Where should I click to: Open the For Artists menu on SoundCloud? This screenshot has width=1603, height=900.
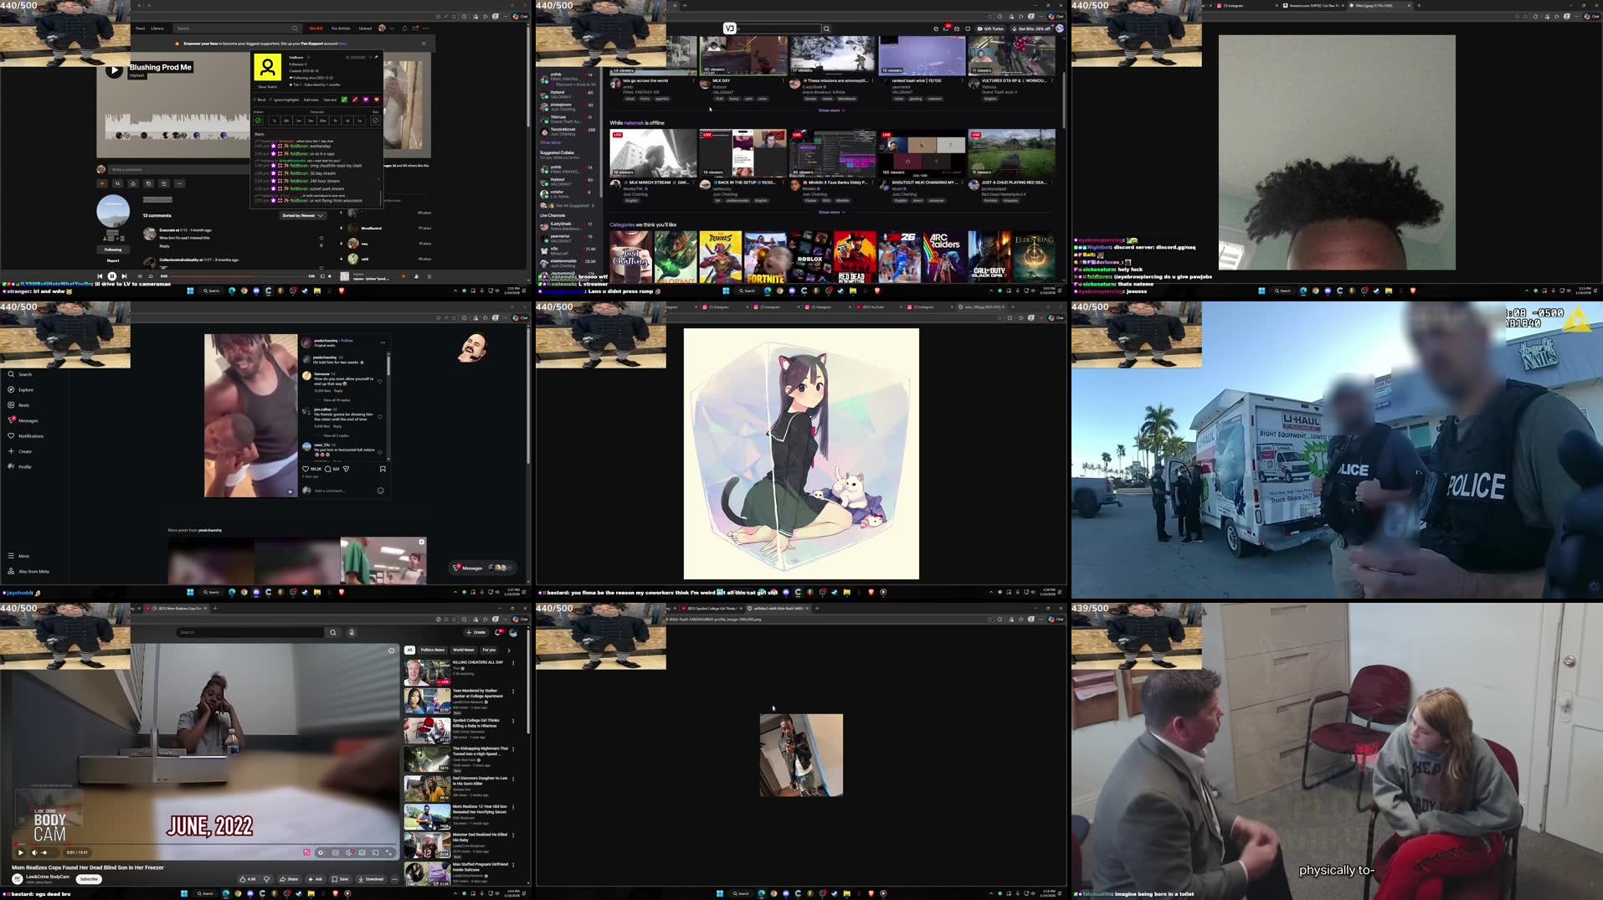coord(341,28)
